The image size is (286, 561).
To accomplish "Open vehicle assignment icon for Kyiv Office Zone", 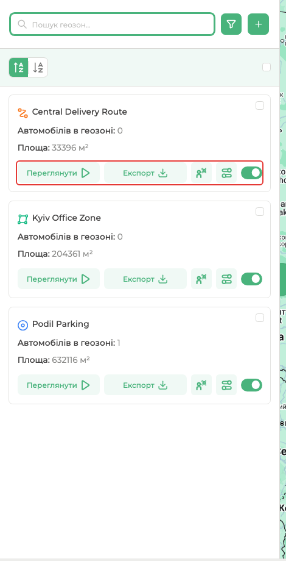I will tap(201, 279).
